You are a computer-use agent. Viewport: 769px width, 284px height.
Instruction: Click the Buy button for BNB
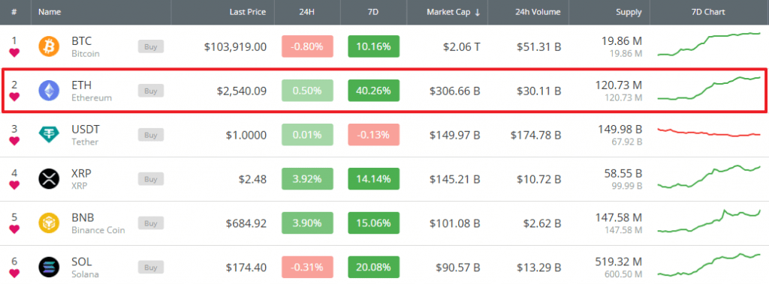click(x=150, y=223)
